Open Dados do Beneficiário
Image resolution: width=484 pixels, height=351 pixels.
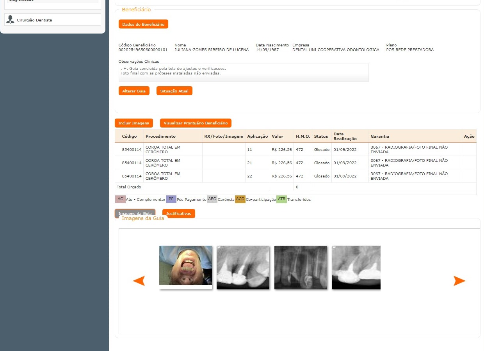[x=143, y=24]
